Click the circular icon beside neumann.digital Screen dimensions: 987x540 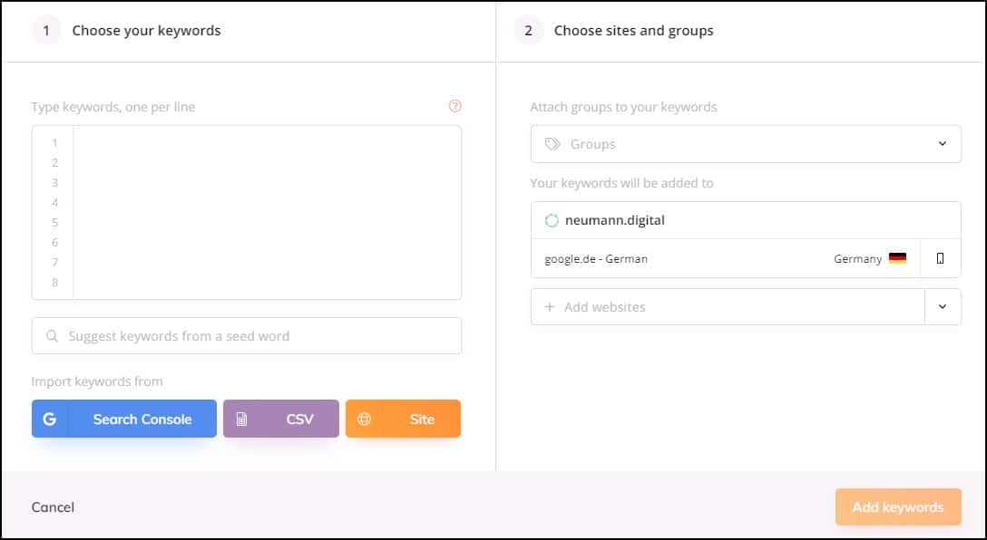click(552, 220)
